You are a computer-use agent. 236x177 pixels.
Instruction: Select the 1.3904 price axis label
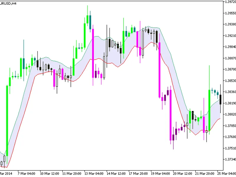click(x=230, y=47)
